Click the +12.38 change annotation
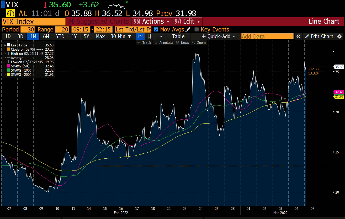The width and height of the screenshot is (345, 219). tap(313, 69)
